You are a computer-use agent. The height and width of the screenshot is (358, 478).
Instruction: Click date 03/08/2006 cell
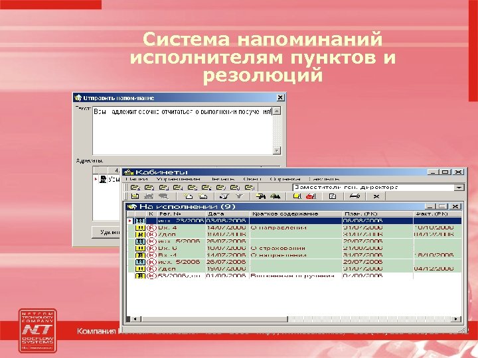pos(228,221)
